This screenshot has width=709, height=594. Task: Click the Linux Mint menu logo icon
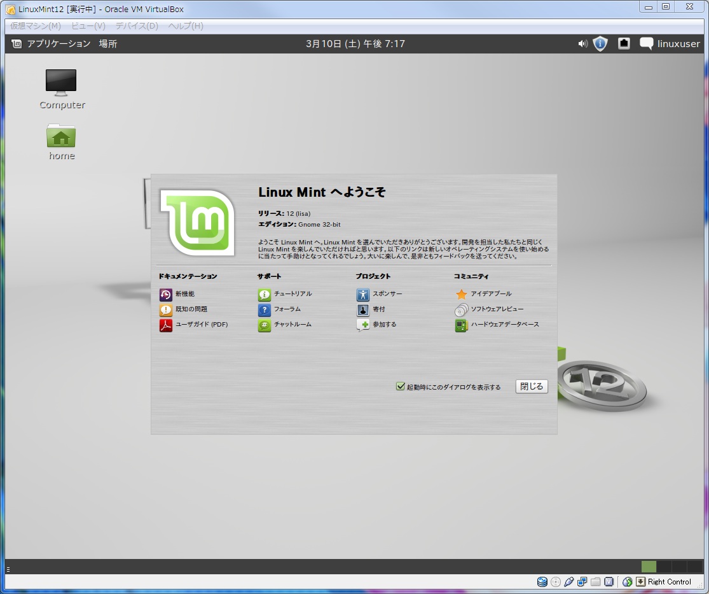click(x=17, y=44)
